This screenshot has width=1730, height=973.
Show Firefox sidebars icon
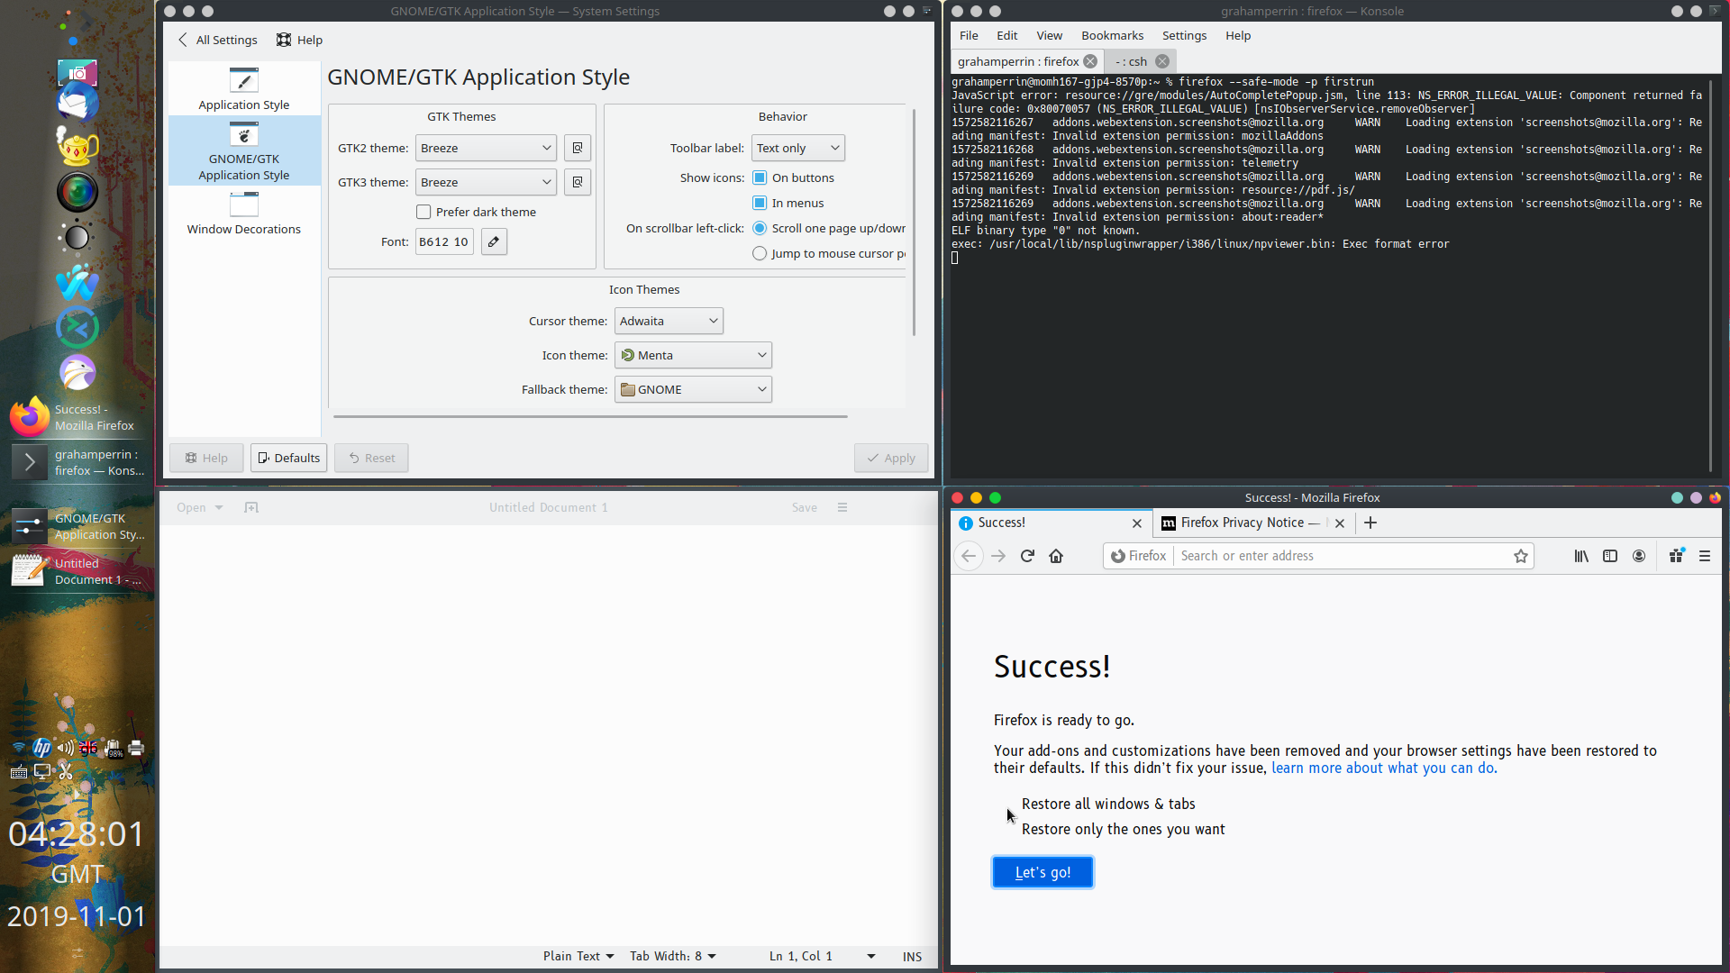point(1610,556)
